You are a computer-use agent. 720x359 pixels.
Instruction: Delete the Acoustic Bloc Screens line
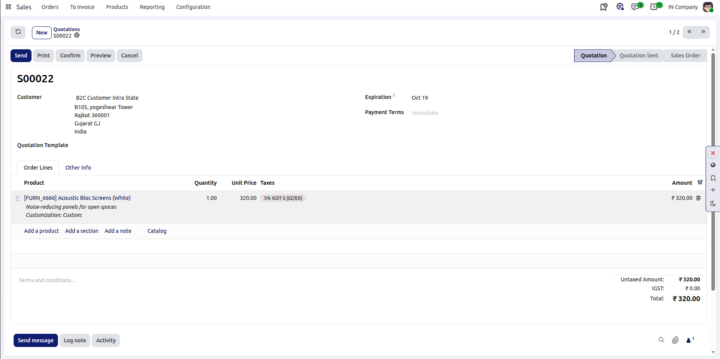click(x=698, y=198)
